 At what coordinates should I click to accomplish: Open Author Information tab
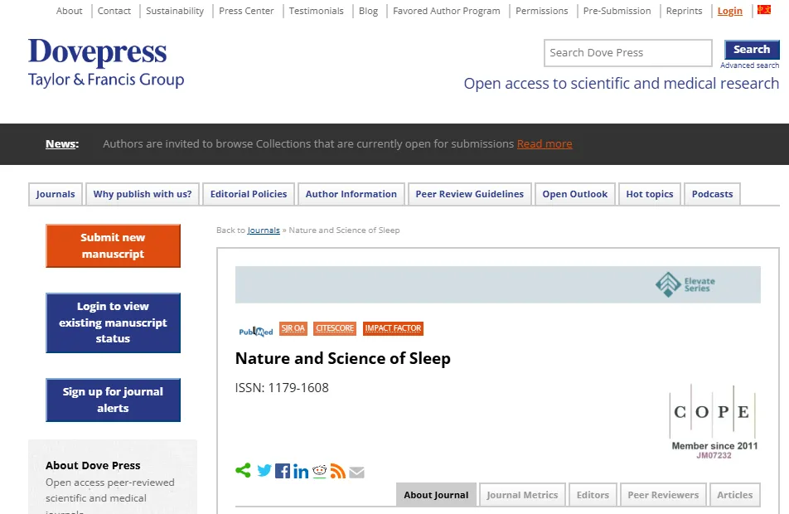pos(351,194)
